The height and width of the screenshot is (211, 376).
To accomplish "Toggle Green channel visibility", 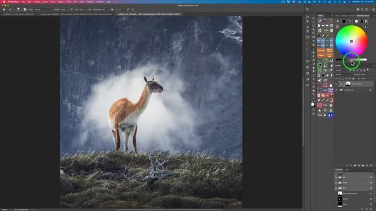I will [336, 183].
